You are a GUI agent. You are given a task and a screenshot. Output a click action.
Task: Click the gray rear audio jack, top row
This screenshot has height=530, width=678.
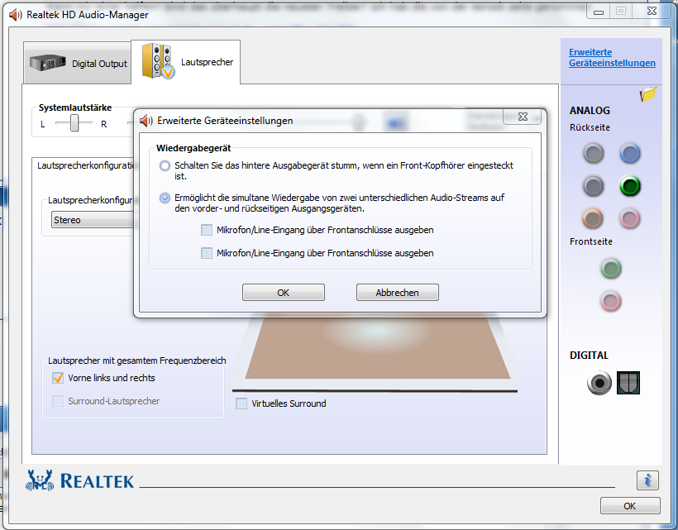coord(594,153)
